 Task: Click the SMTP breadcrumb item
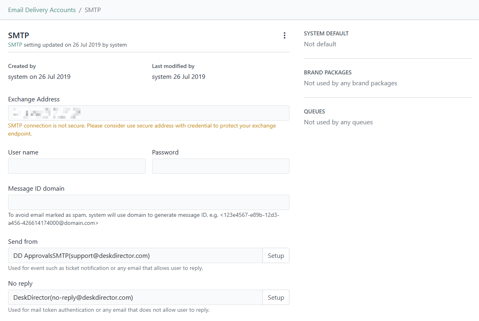[93, 10]
